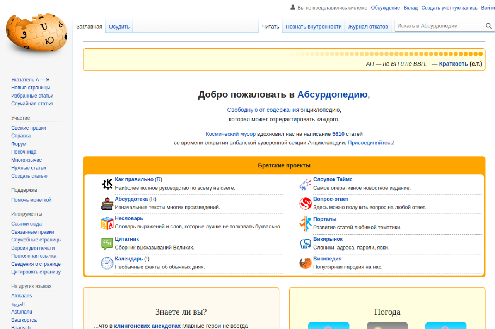Click the orange globe icon beside Википедия
This screenshot has height=329, width=495.
pyautogui.click(x=305, y=263)
